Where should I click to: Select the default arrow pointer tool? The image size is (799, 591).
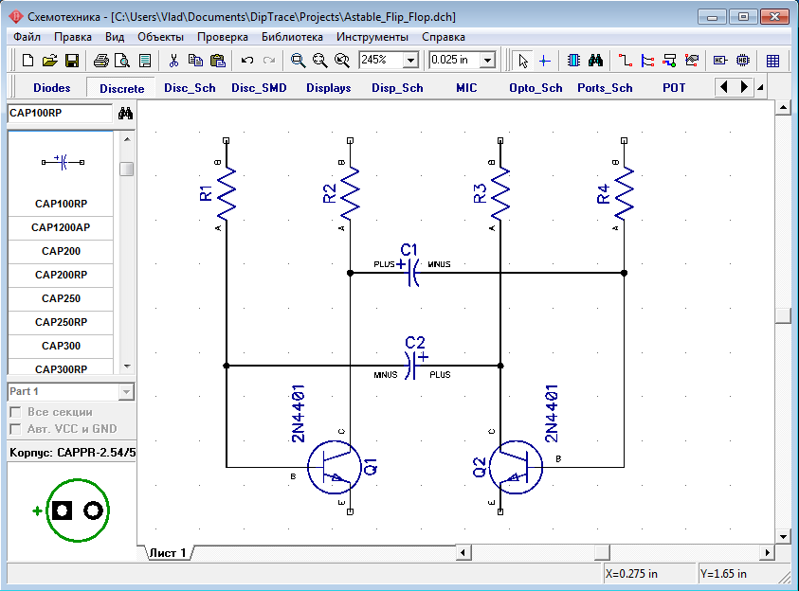point(523,61)
